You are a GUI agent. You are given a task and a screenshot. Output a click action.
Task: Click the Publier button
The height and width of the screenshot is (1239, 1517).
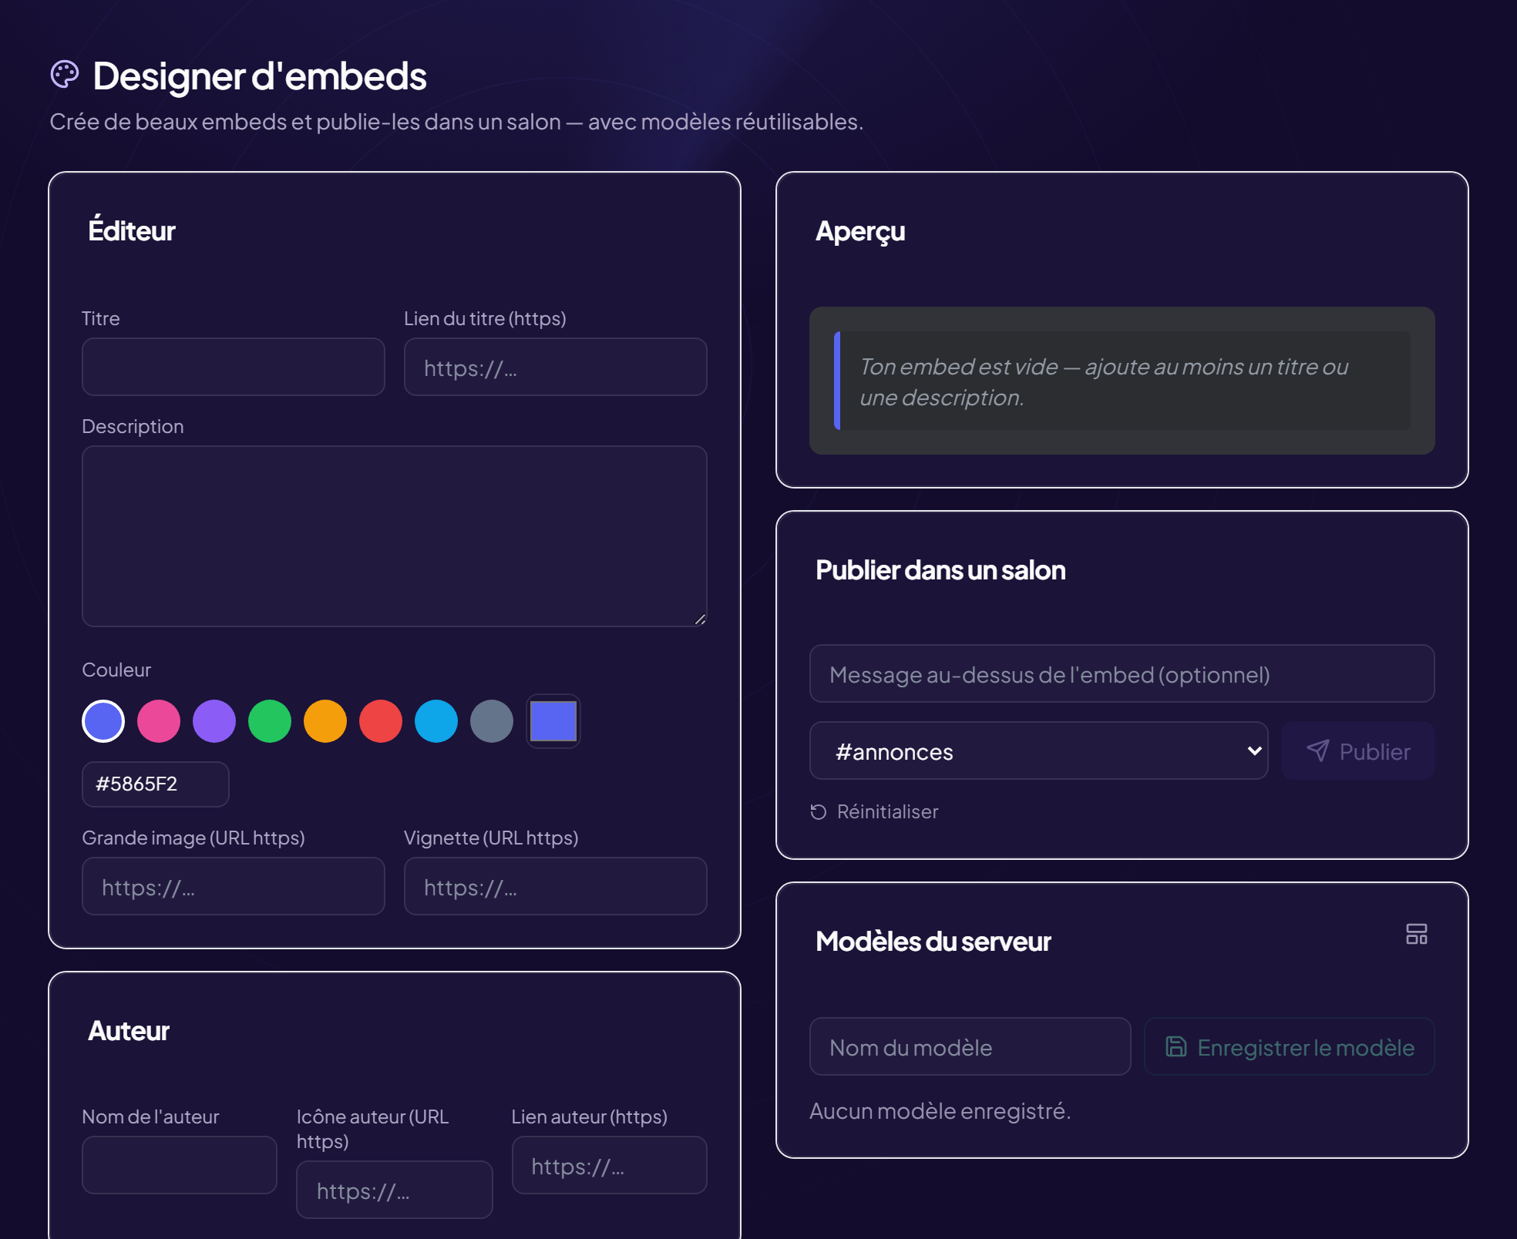coord(1357,750)
